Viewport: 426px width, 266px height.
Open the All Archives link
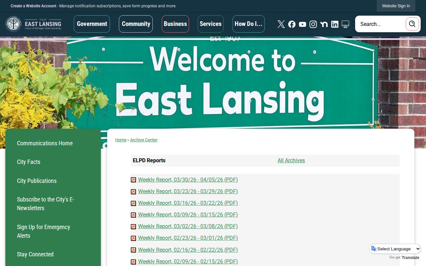tap(291, 161)
